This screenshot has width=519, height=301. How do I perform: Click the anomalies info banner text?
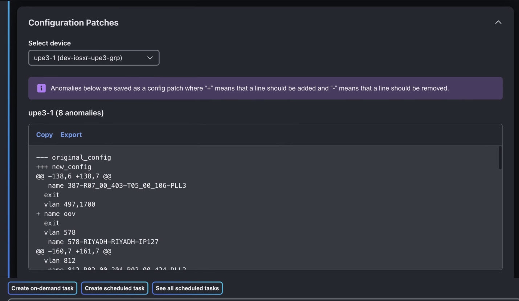pyautogui.click(x=250, y=88)
